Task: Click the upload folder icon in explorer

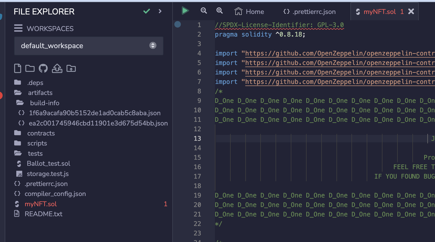Action: (71, 68)
